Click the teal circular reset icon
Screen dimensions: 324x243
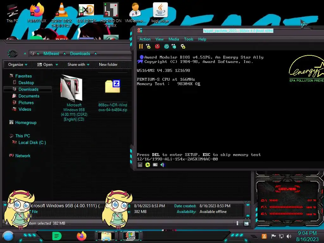pyautogui.click(x=166, y=47)
